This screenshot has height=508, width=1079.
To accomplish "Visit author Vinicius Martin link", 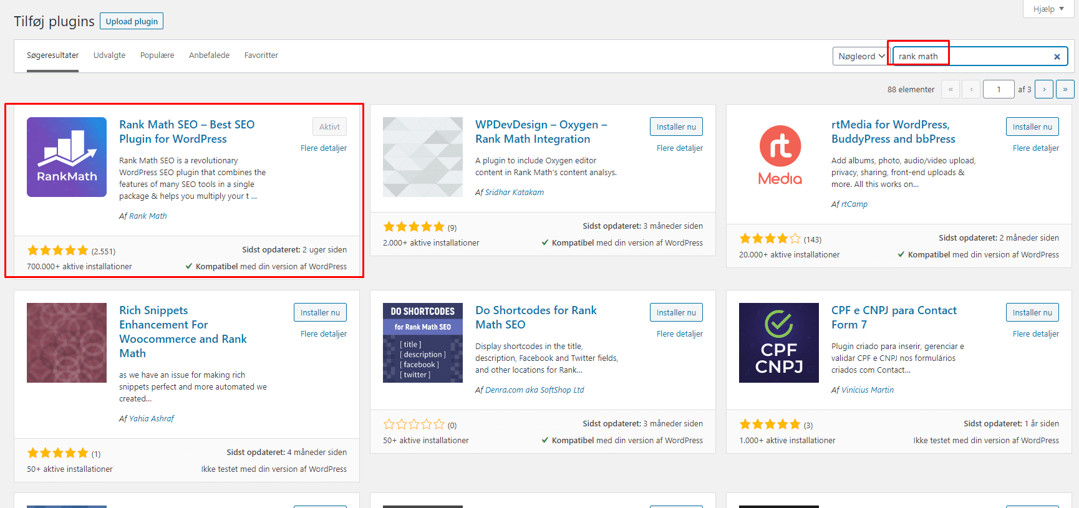I will (868, 390).
